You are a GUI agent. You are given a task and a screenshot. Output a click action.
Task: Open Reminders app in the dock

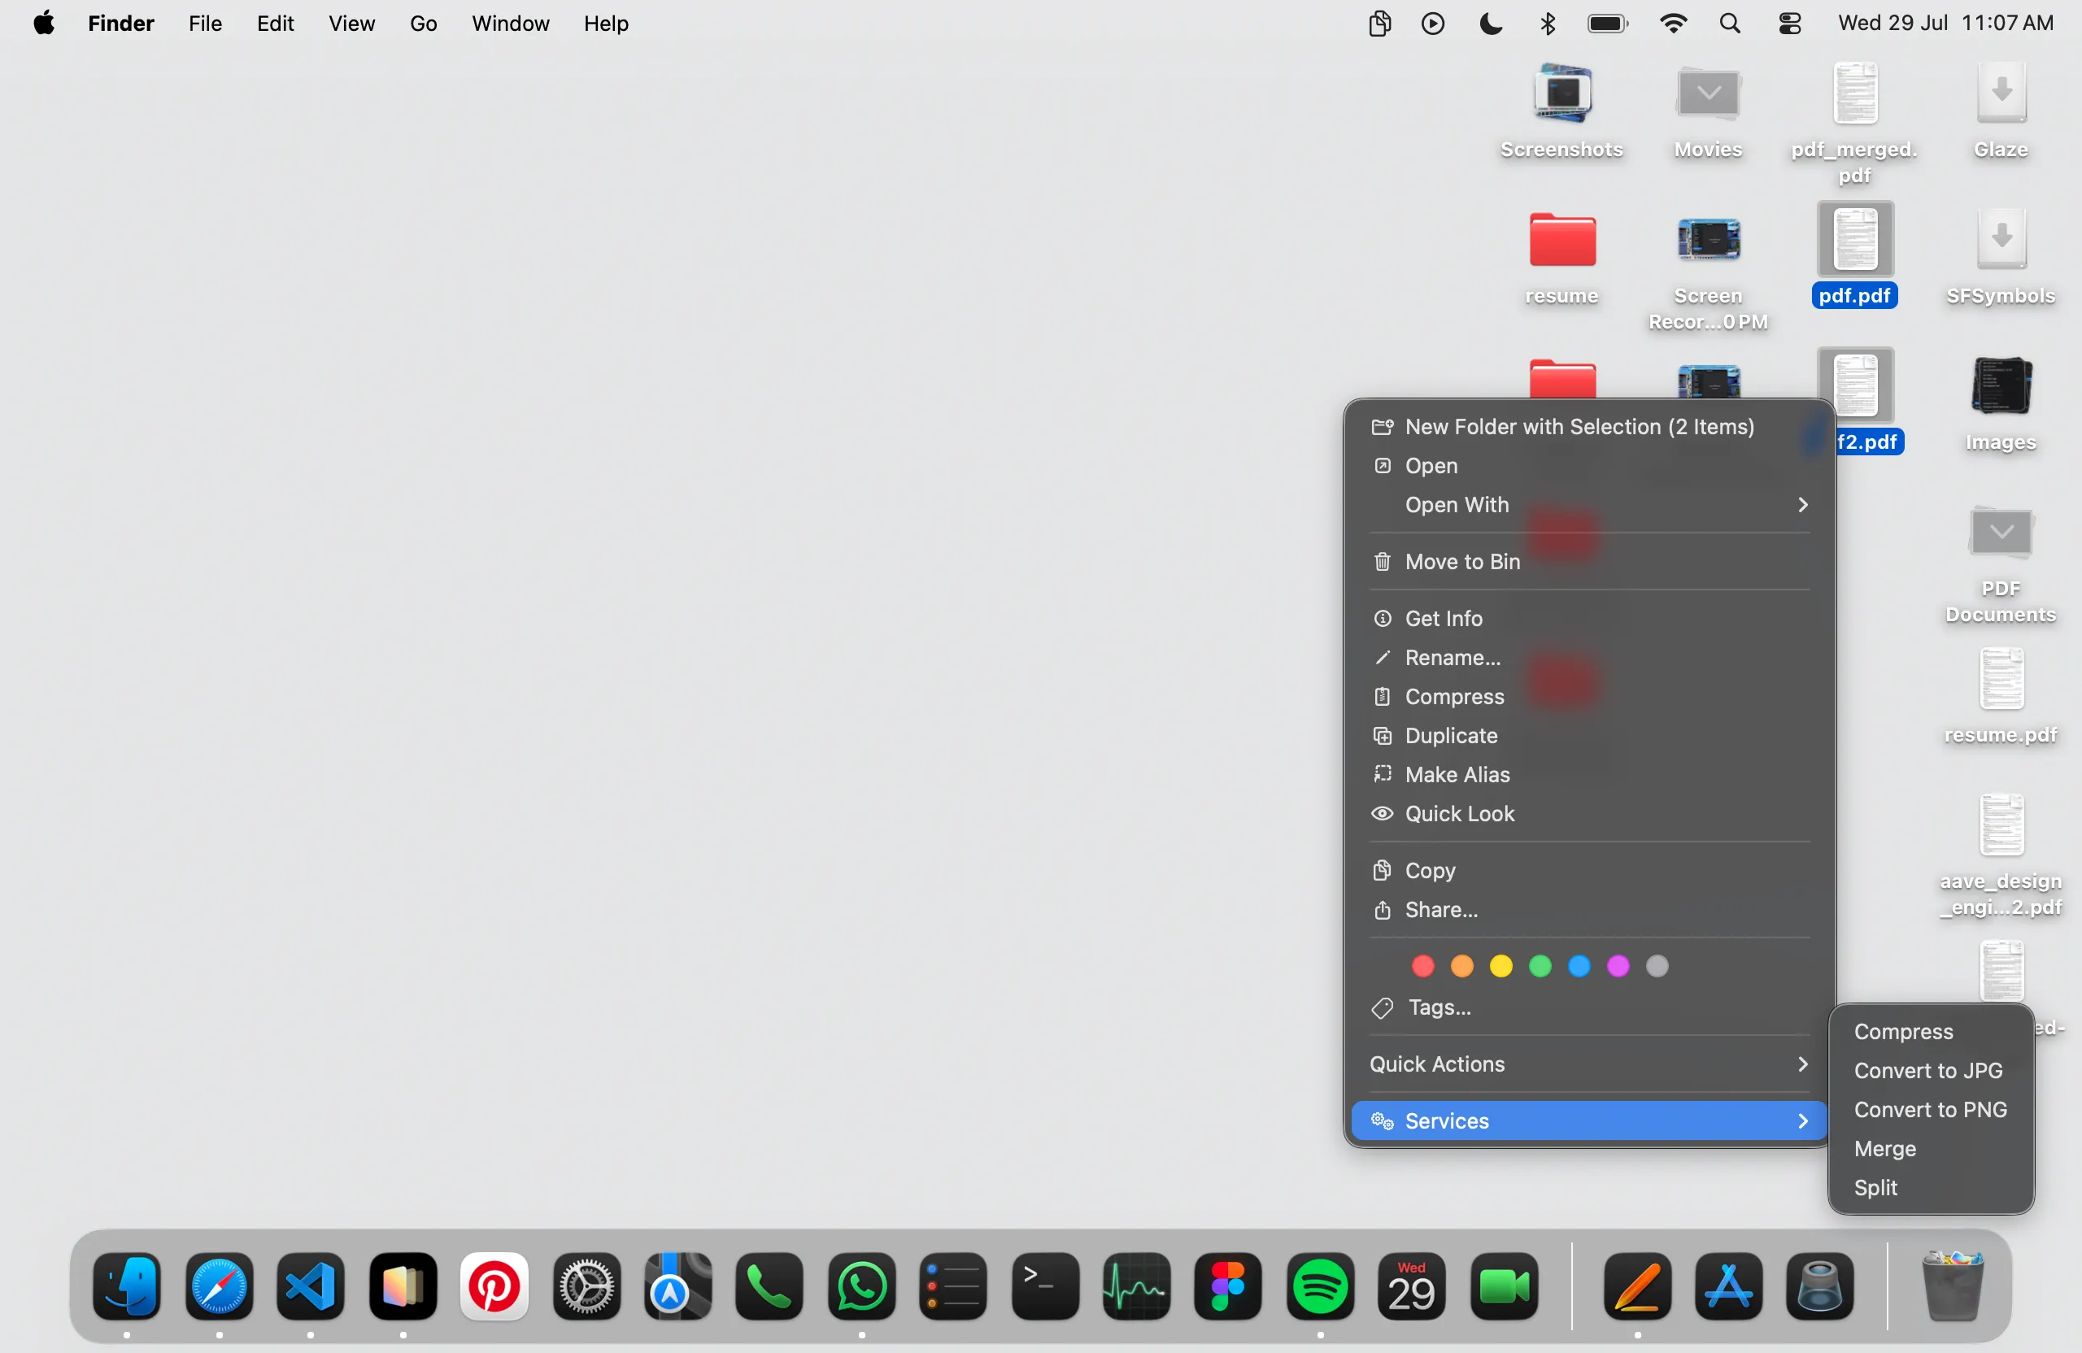[953, 1286]
